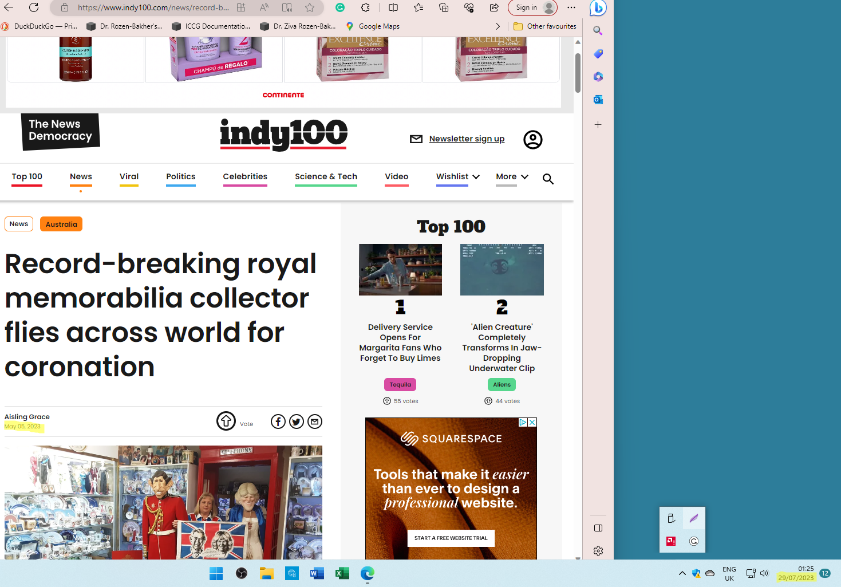Image resolution: width=841 pixels, height=587 pixels.
Task: Click the sidebar search icon
Action: pos(598,31)
